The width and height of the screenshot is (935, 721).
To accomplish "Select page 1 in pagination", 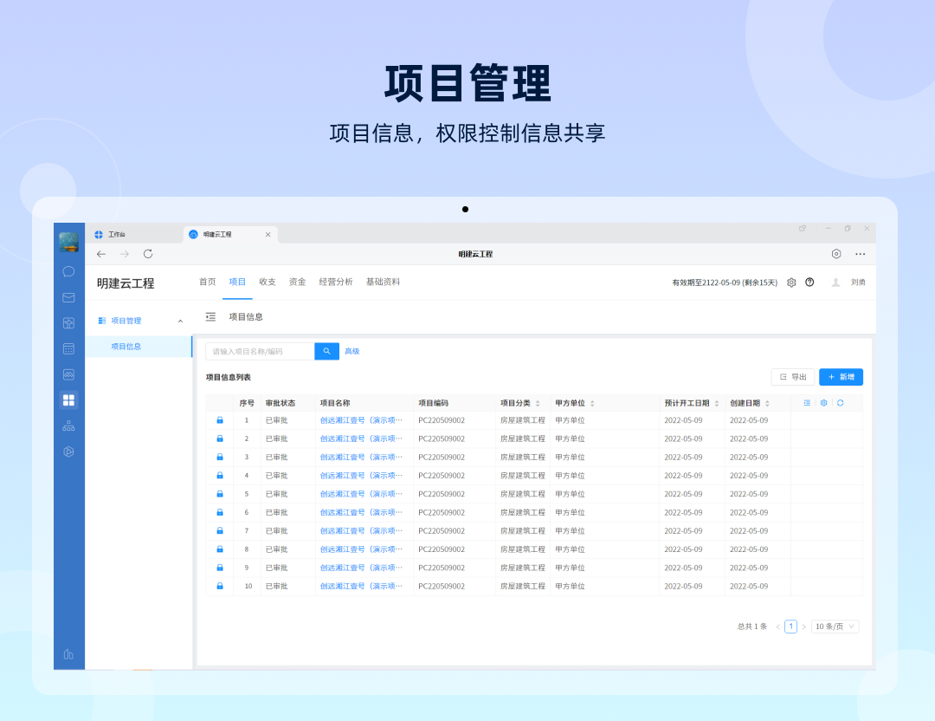I will pos(790,627).
